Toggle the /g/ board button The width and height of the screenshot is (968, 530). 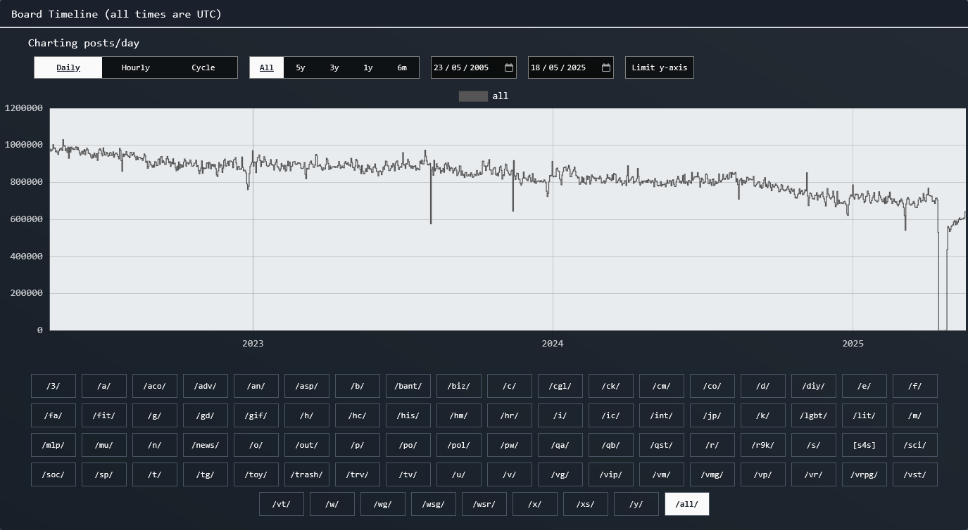click(x=155, y=415)
